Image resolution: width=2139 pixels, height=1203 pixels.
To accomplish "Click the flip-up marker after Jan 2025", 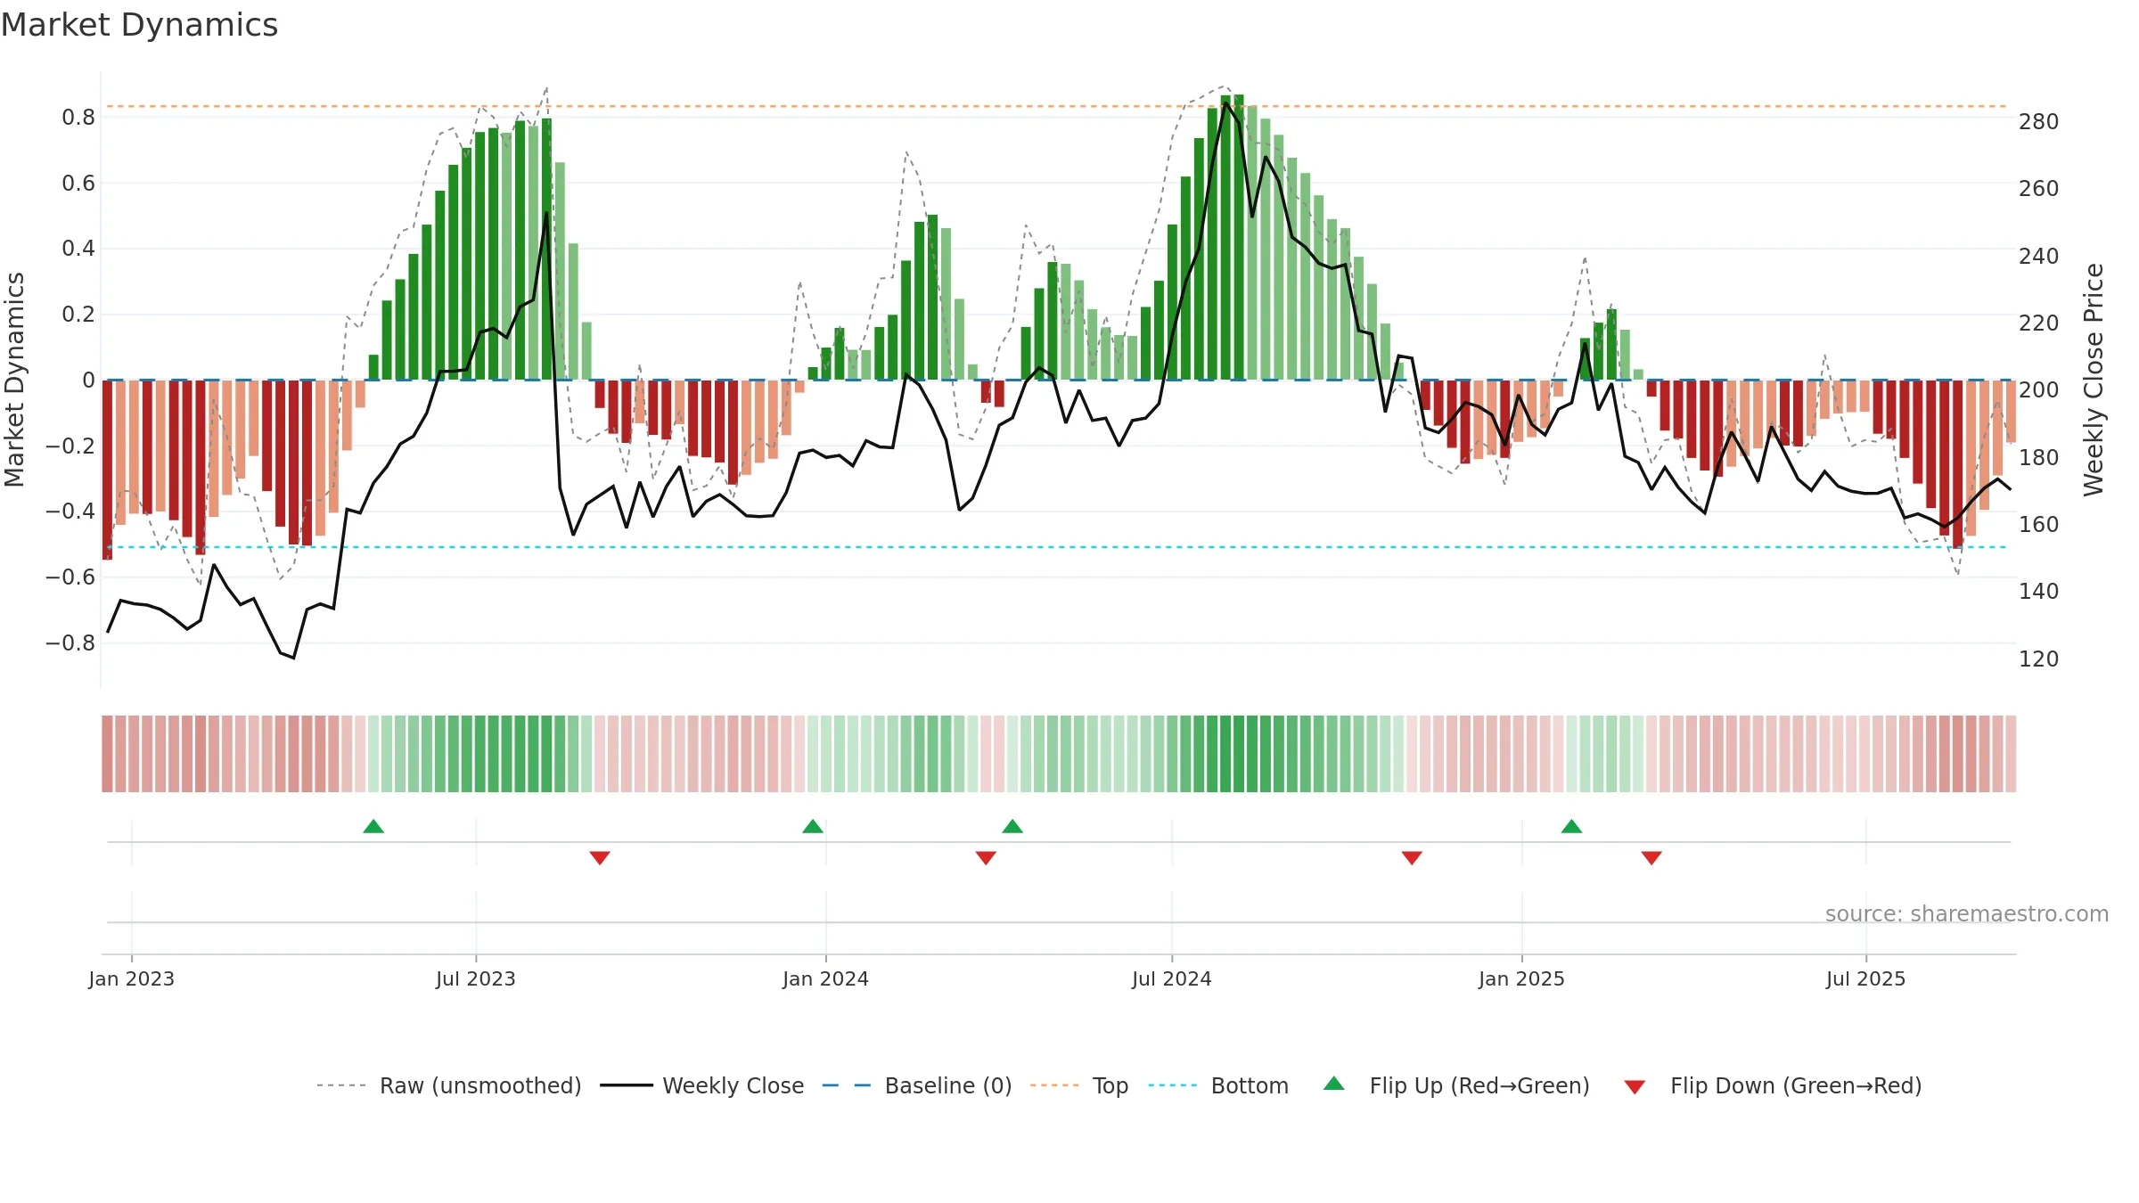I will tap(1571, 826).
